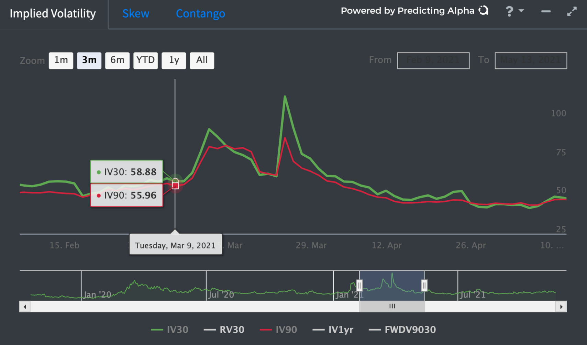Screen dimensions: 587x345
Task: Click the expand fullscreen arrows icon
Action: coord(572,11)
